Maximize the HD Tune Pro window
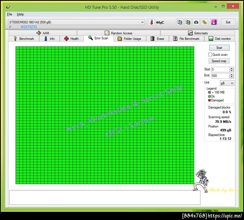244x220 pixels. pyautogui.click(x=223, y=7)
